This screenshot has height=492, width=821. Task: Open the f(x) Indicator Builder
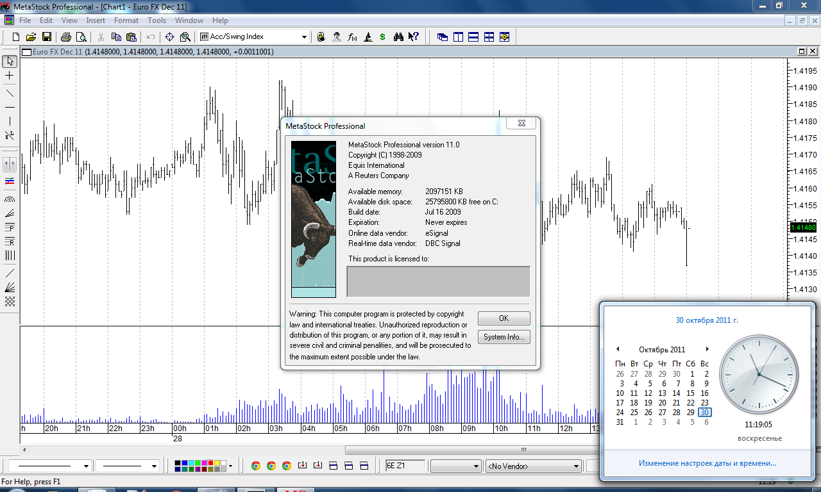[352, 37]
